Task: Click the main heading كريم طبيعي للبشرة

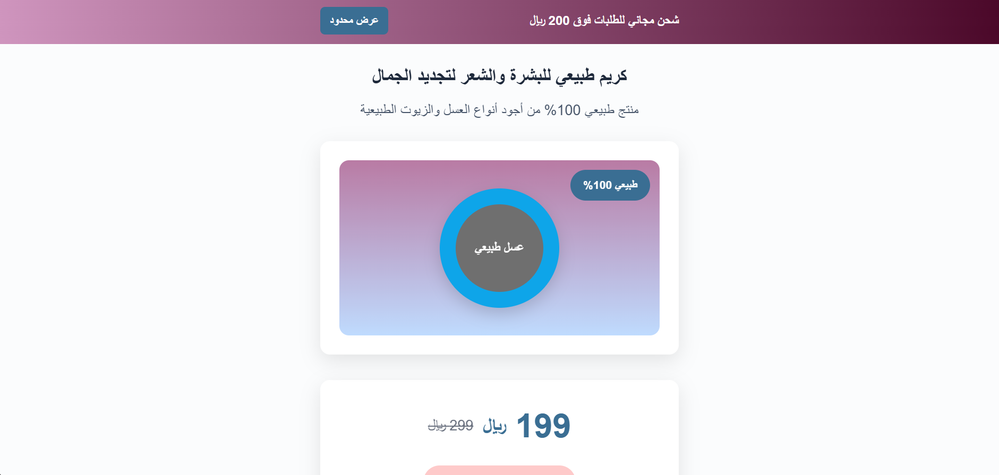Action: (499, 76)
